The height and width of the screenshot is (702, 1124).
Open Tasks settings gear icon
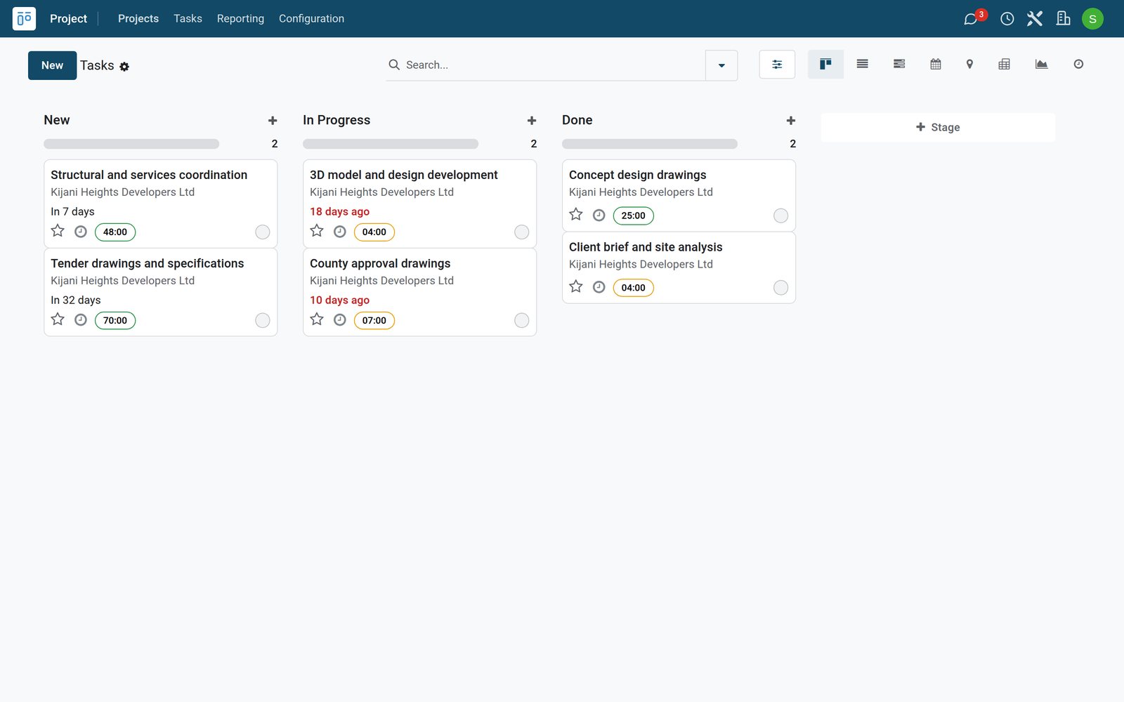pyautogui.click(x=124, y=67)
